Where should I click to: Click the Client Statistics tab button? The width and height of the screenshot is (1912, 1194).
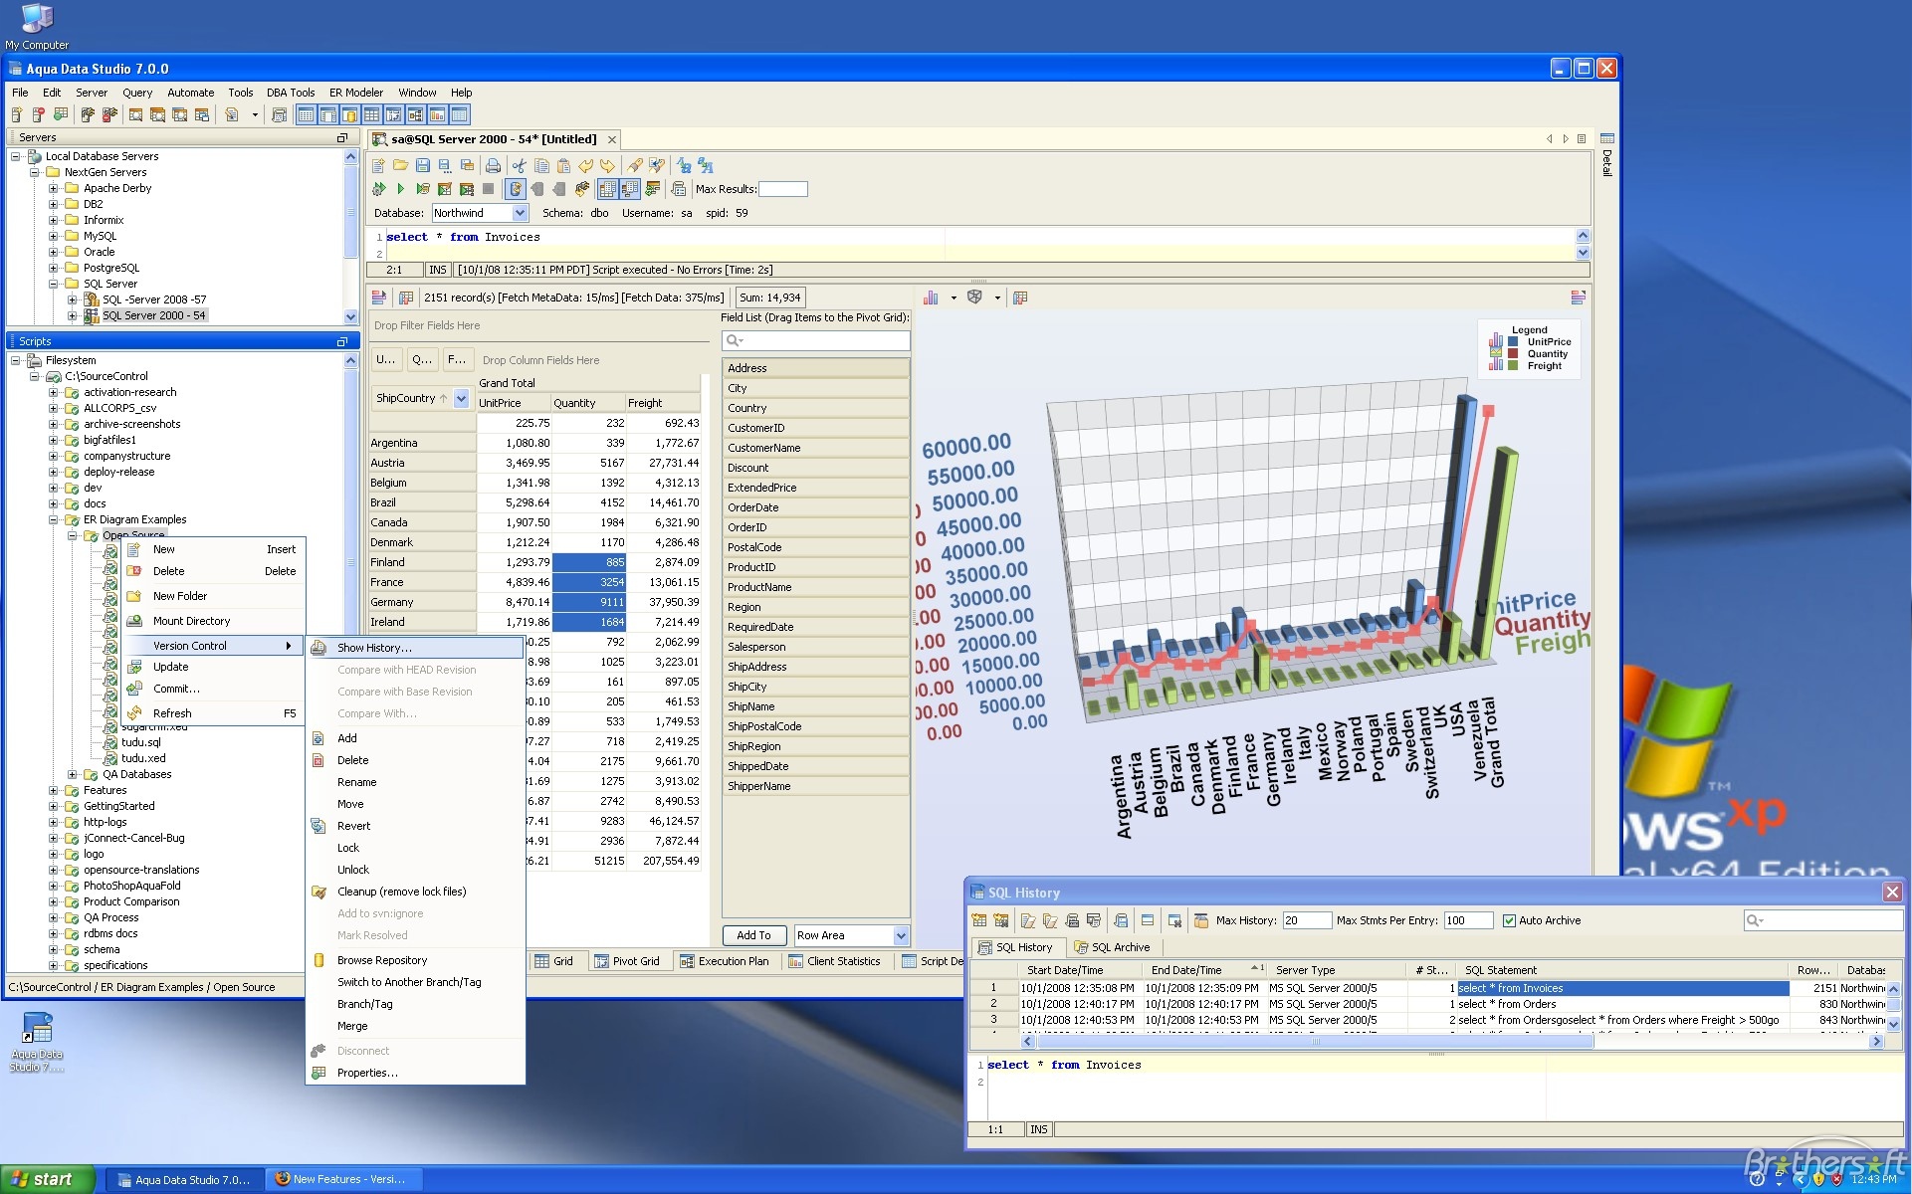tap(834, 961)
